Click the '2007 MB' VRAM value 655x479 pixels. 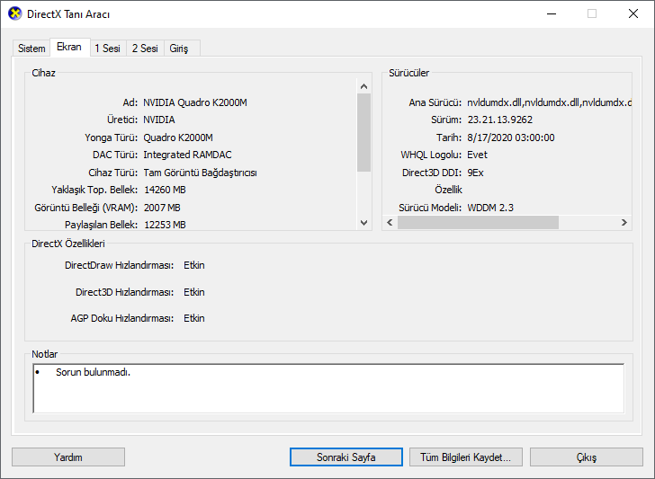(x=162, y=208)
